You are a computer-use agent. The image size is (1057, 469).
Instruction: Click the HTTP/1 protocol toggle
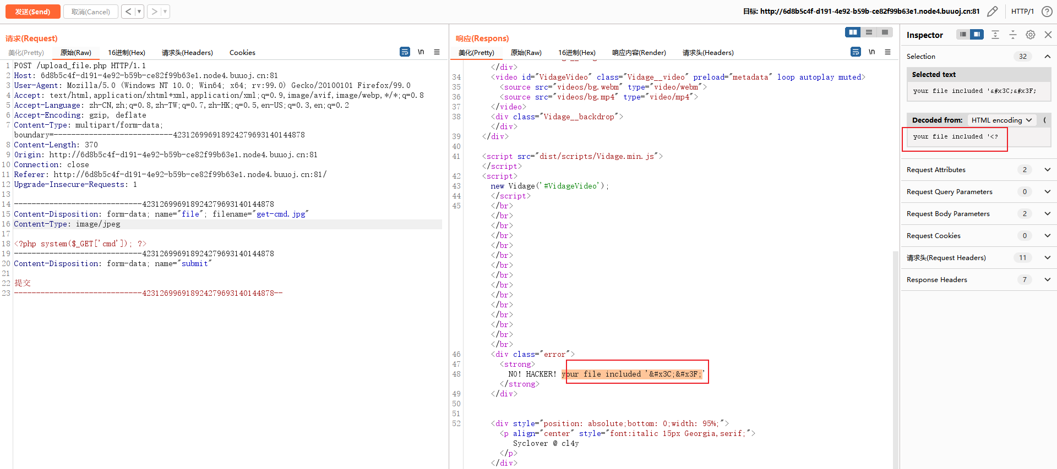click(1022, 12)
